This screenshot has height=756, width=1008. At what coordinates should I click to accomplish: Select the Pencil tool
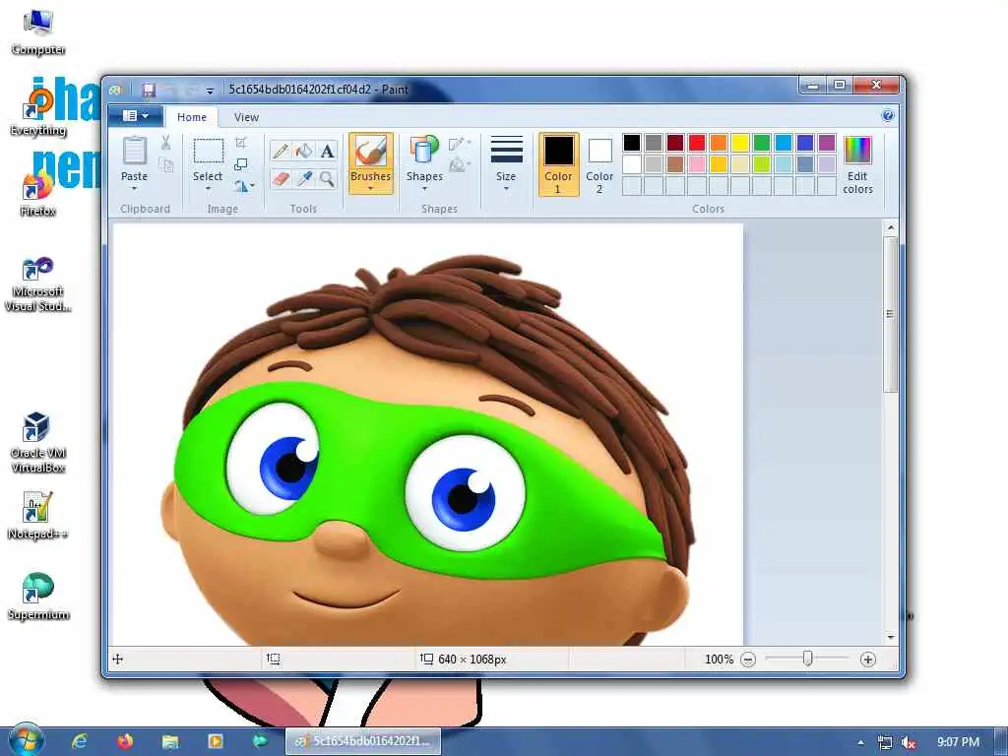281,151
